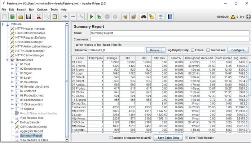Screen dimensions: 251x143
Task: Sort by the Average column header
Action: point(112,58)
